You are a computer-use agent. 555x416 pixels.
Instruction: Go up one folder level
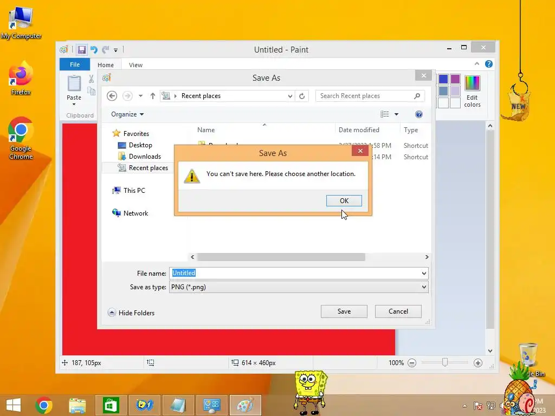152,96
